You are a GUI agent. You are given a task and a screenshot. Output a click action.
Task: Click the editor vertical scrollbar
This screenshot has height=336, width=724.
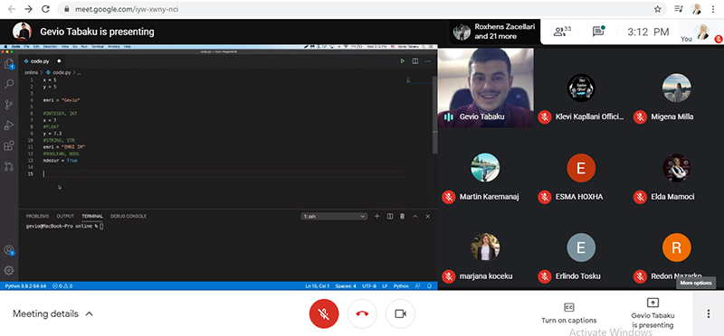click(x=434, y=116)
